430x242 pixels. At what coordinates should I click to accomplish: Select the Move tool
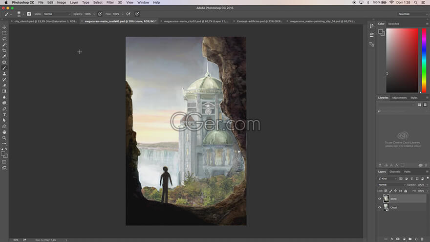coord(4,27)
